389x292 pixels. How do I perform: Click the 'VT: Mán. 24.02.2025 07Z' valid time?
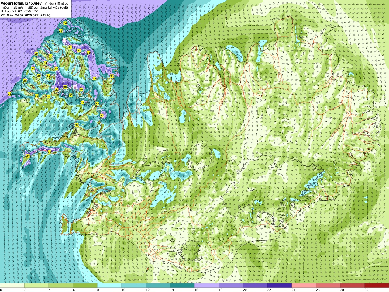point(19,15)
